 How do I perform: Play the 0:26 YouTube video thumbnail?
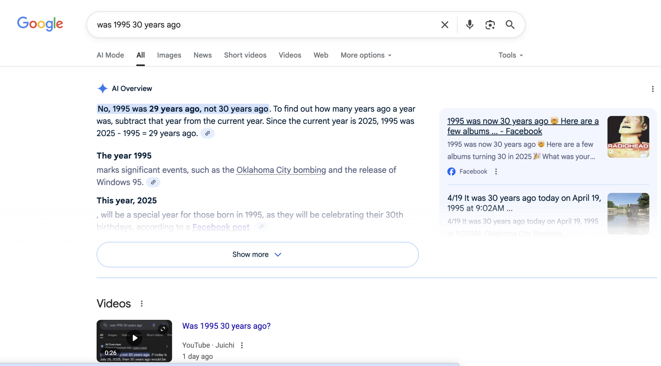tap(135, 338)
